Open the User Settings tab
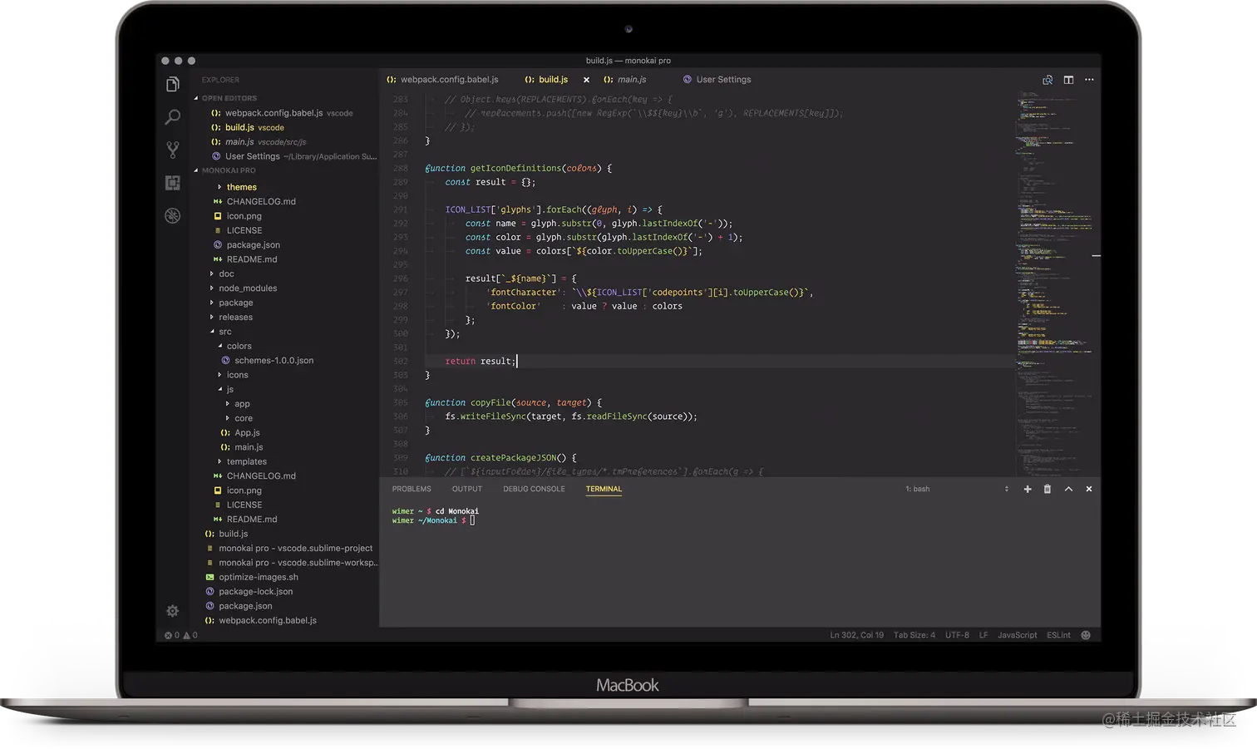The width and height of the screenshot is (1257, 749). coord(717,80)
